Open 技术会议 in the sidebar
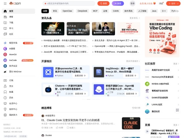 click(18, 66)
